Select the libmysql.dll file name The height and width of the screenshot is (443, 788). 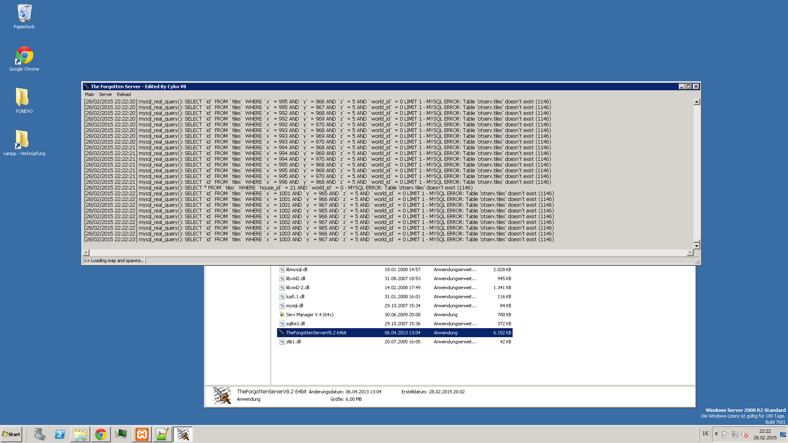297,269
